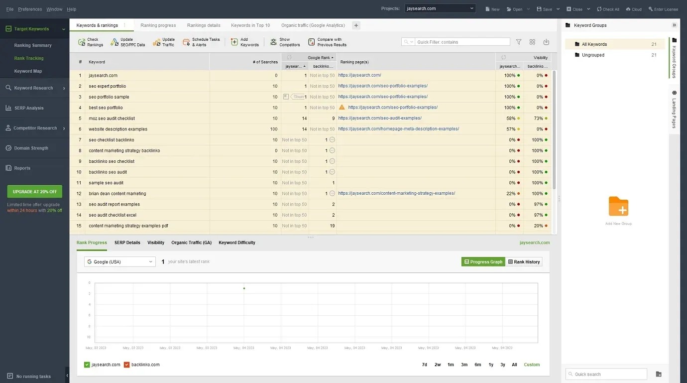Open Google (USA) search engine dropdown
The width and height of the screenshot is (687, 383).
(120, 261)
